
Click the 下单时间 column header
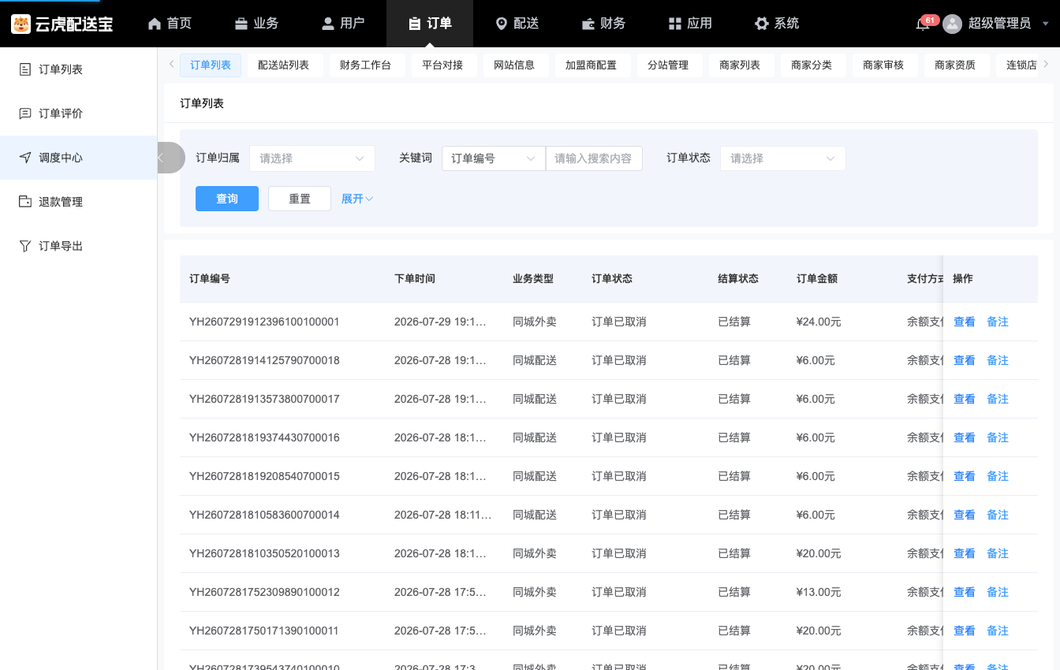[x=415, y=278]
